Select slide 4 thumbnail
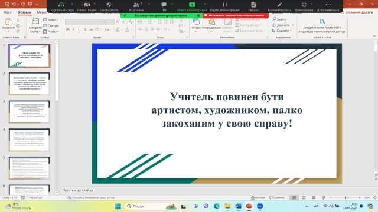 tap(29, 140)
